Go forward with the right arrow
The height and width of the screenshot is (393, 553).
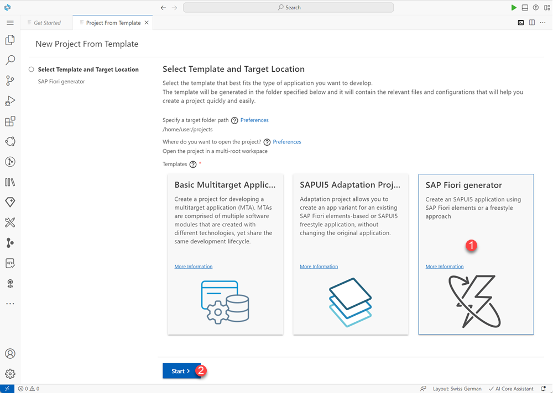point(175,7)
